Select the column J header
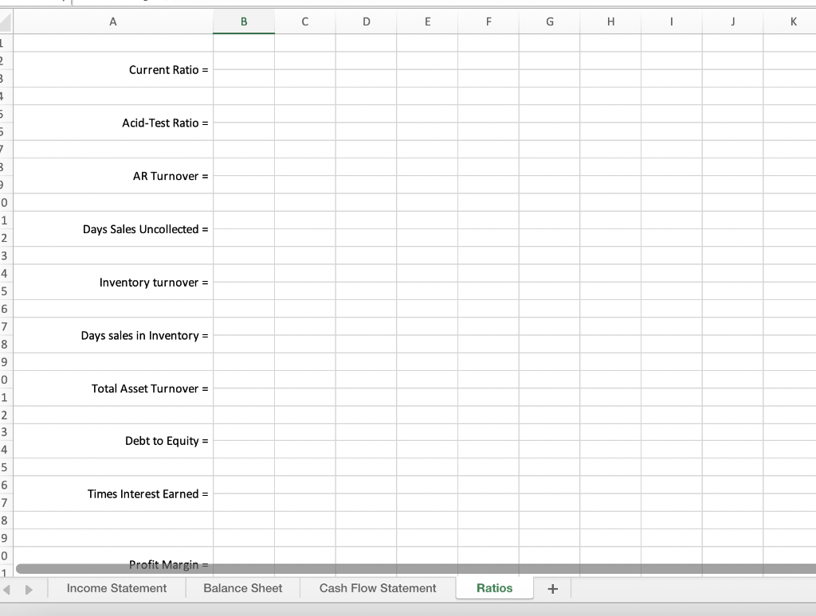This screenshot has height=616, width=816. pos(733,21)
